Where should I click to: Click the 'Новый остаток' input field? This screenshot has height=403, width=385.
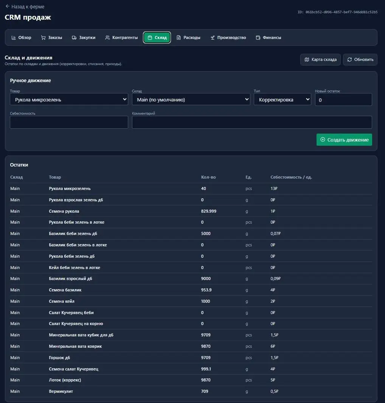pos(343,100)
